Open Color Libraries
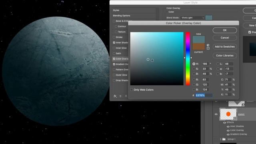Image resolution: width=256 pixels, height=144 pixels. (225, 56)
